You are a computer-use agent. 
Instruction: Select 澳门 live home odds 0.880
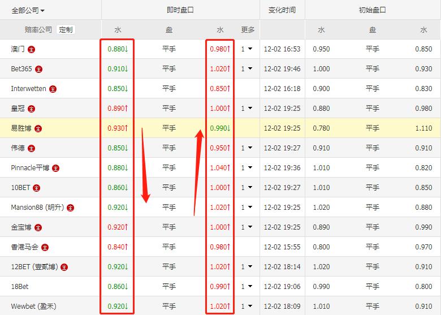point(118,49)
